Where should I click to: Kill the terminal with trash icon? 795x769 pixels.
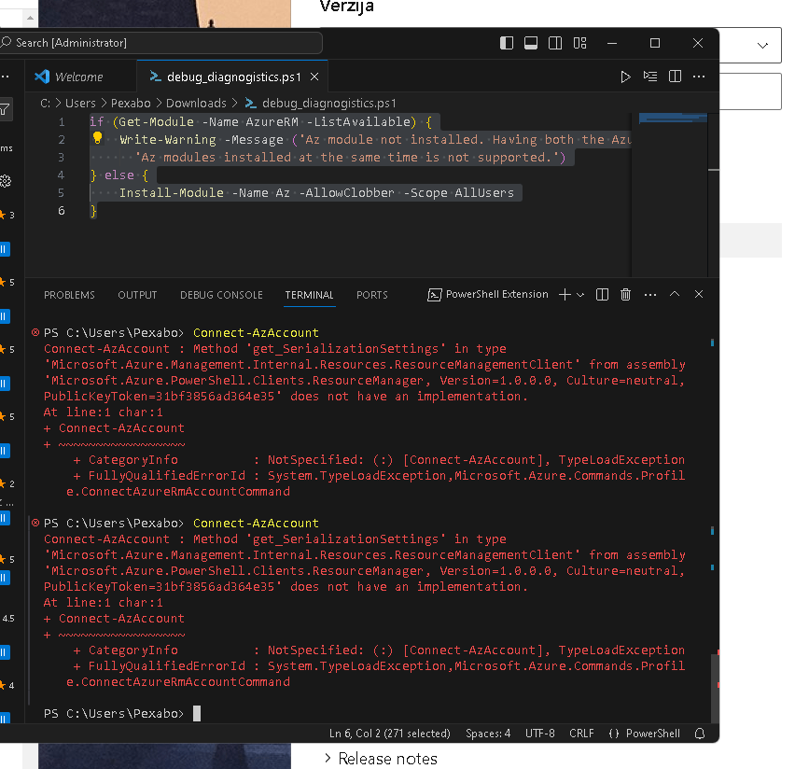[626, 295]
